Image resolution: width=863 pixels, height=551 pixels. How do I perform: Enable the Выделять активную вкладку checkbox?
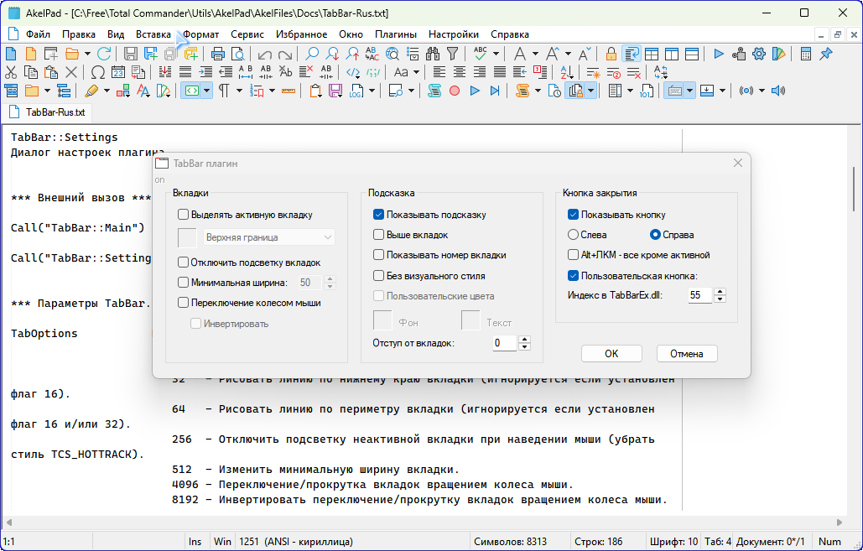[184, 215]
